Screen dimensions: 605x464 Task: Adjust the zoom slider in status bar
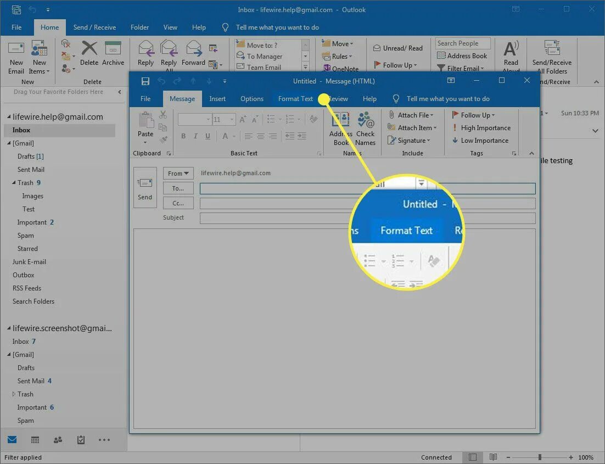pyautogui.click(x=540, y=457)
